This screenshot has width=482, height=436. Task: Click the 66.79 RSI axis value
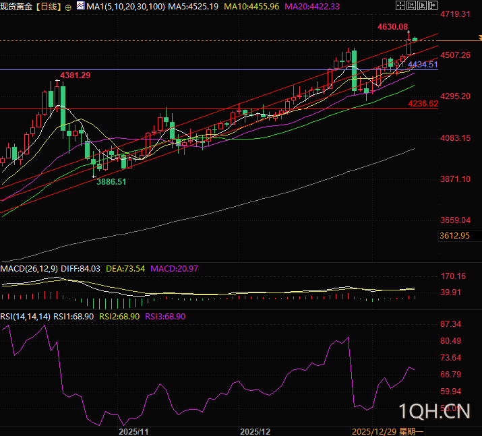point(450,375)
